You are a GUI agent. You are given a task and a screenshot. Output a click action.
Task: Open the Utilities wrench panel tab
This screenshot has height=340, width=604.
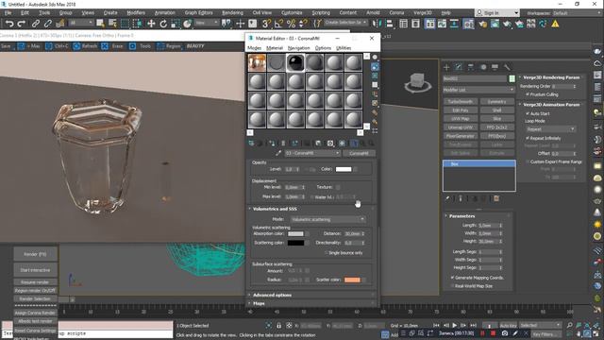point(508,67)
